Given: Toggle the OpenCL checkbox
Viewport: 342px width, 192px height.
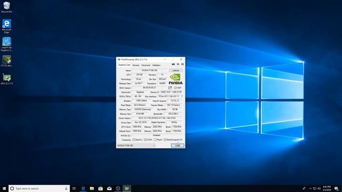Looking at the screenshot, I should click(134, 140).
